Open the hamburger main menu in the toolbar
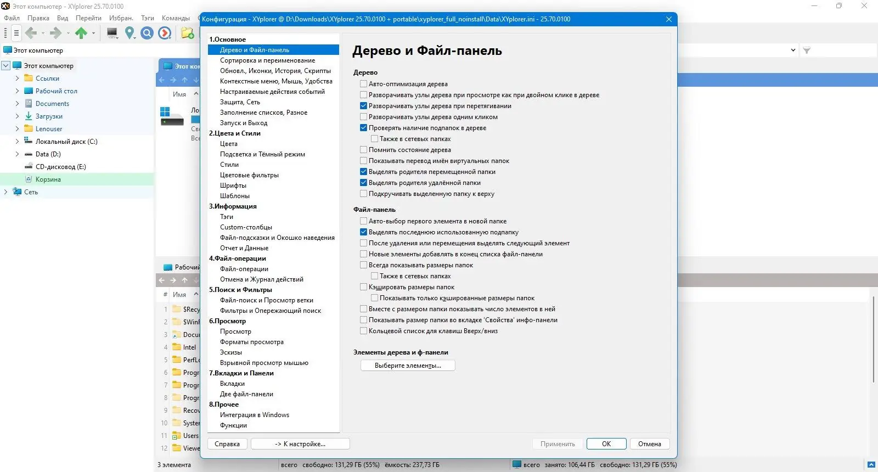 pos(16,33)
